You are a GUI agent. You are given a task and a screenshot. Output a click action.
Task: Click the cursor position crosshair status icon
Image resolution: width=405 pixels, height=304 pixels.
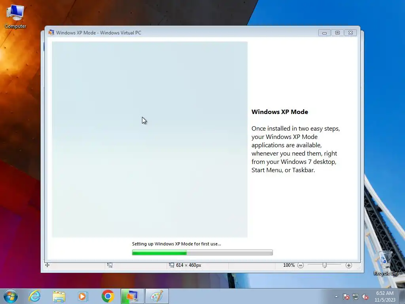point(47,265)
